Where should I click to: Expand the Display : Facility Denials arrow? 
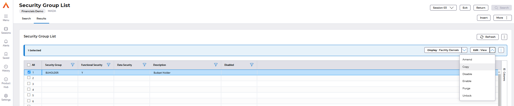coord(464,50)
